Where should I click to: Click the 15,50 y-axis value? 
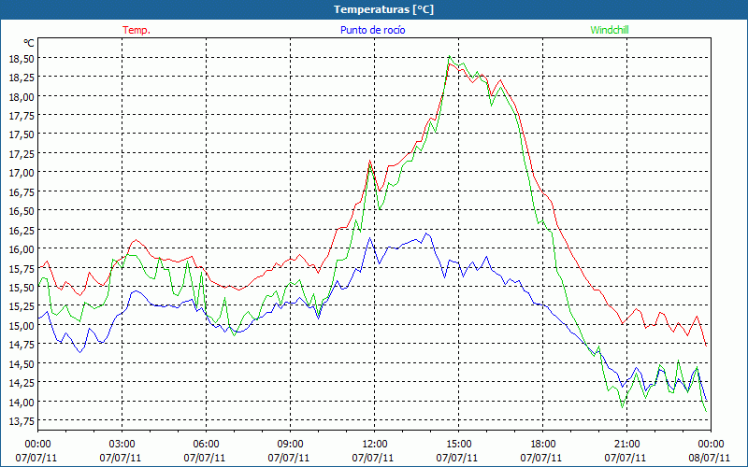pyautogui.click(x=22, y=287)
